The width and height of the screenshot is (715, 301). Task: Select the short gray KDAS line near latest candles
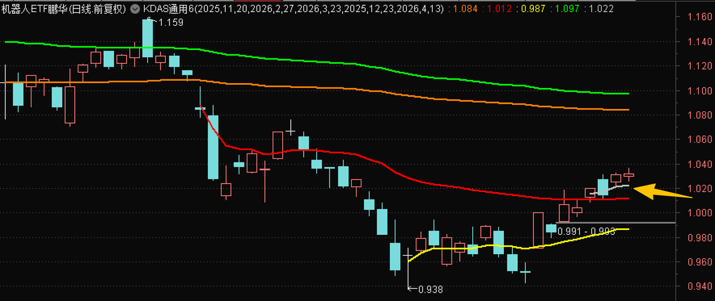611,188
